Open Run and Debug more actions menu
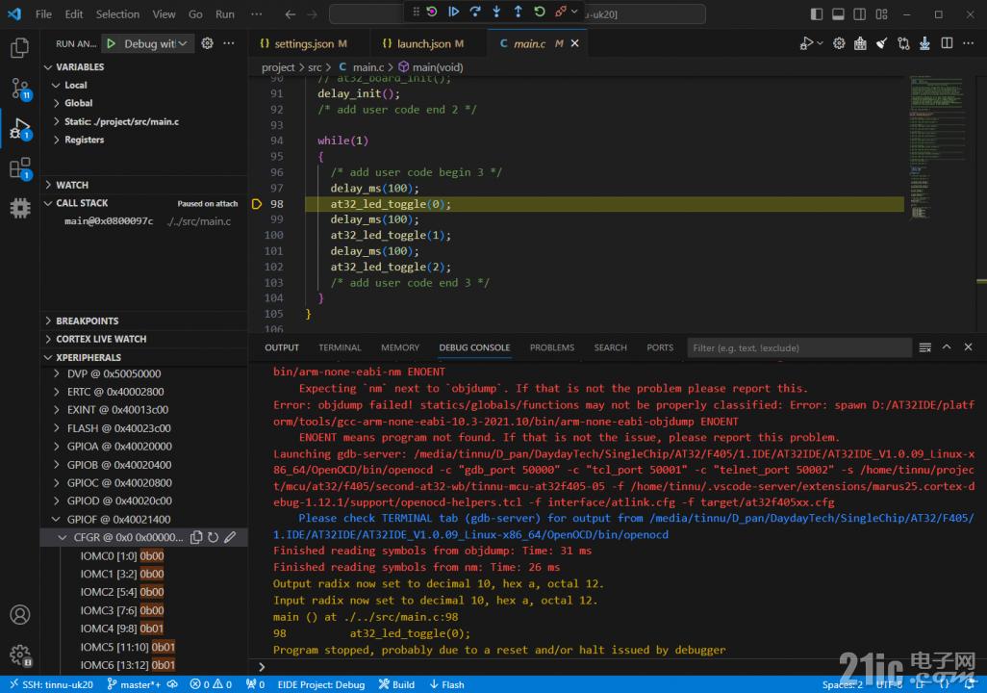The width and height of the screenshot is (987, 693). 229,43
